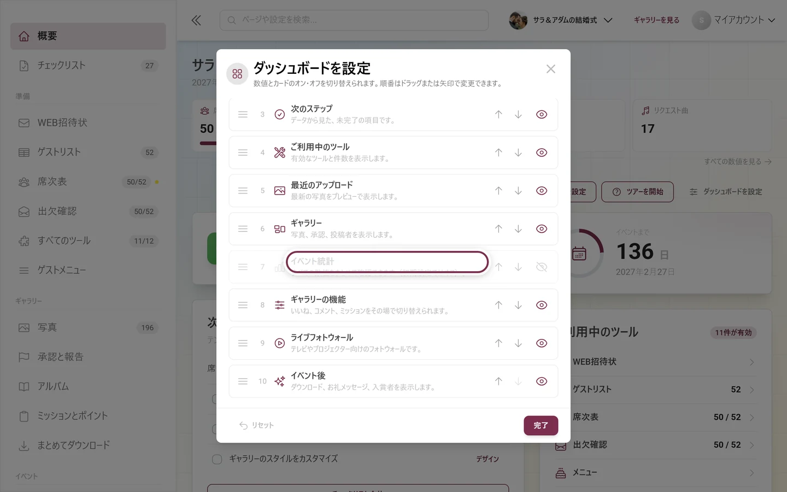Screen dimensions: 787x492
Task: Click the ギャラリーの機能 sliders icon
Action: 280,305
